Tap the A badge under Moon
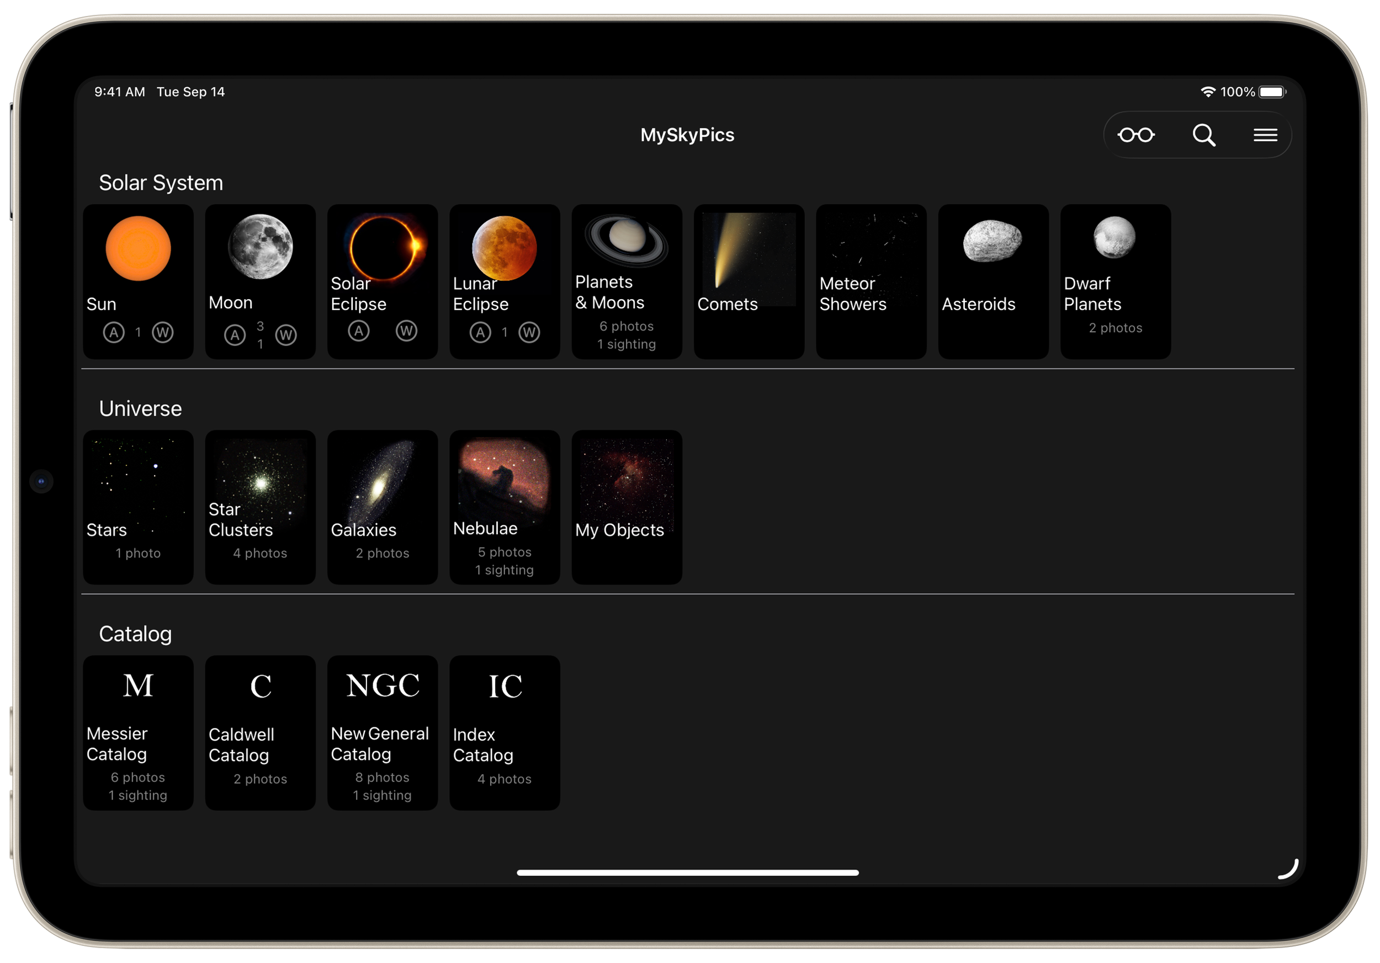Screen dimensions: 1380x963 235,334
